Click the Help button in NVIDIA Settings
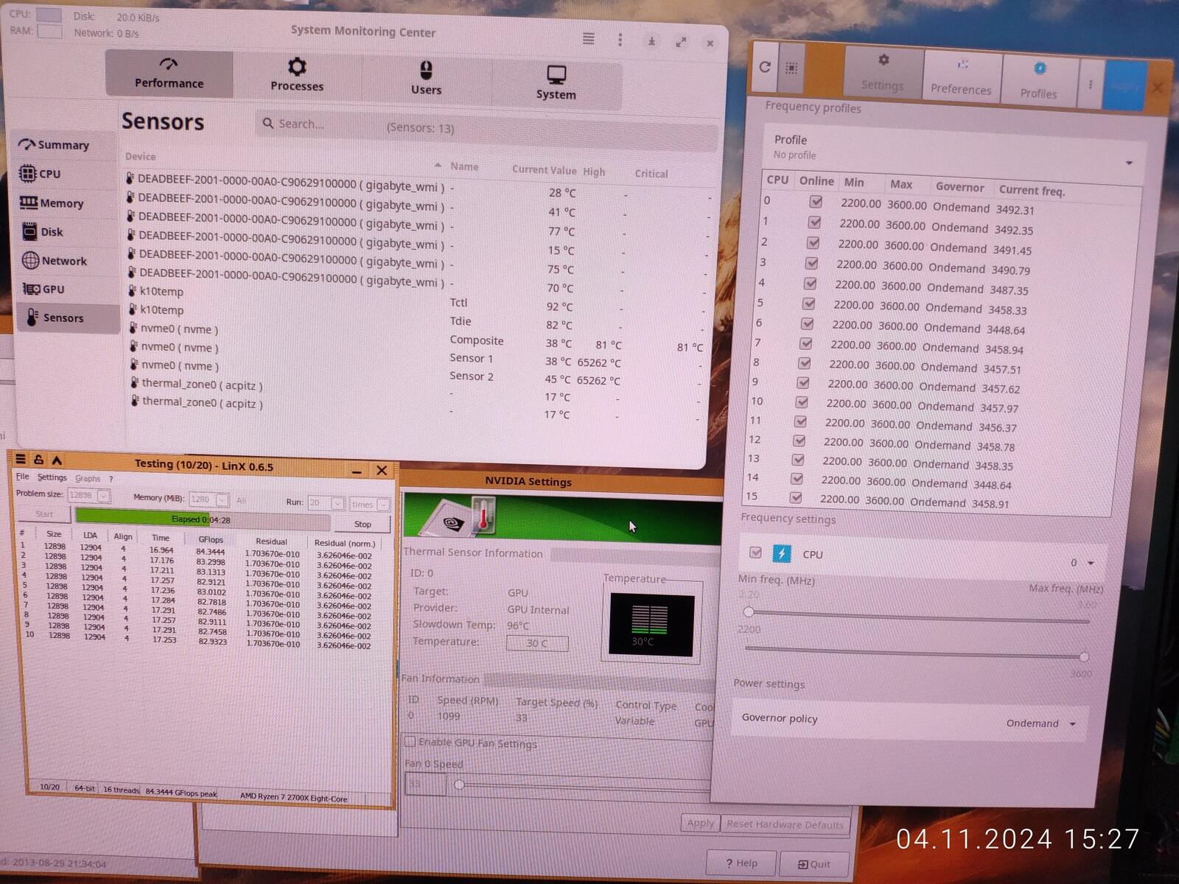The width and height of the screenshot is (1179, 884). click(741, 863)
